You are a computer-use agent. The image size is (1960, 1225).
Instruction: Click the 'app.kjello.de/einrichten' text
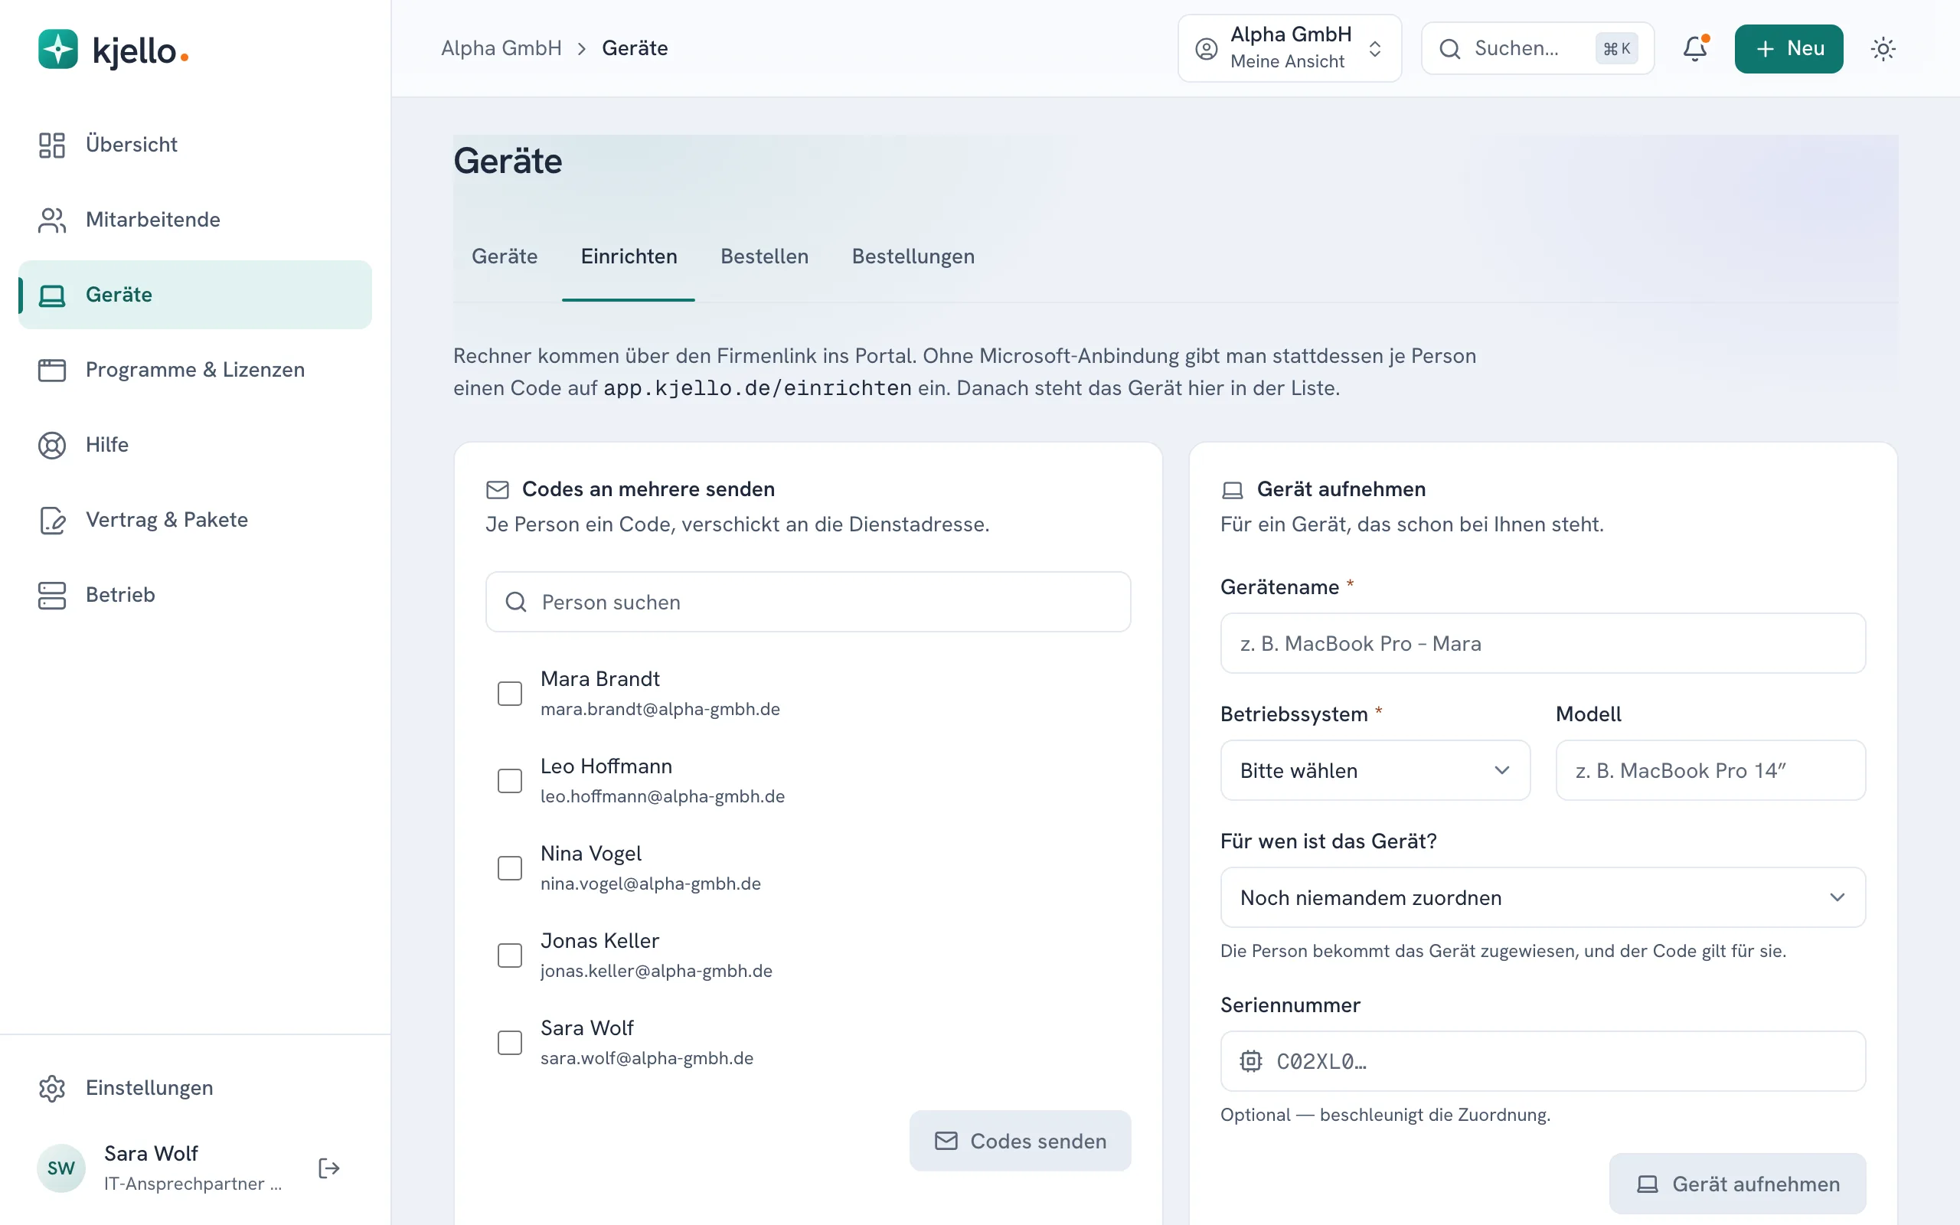[x=757, y=389]
